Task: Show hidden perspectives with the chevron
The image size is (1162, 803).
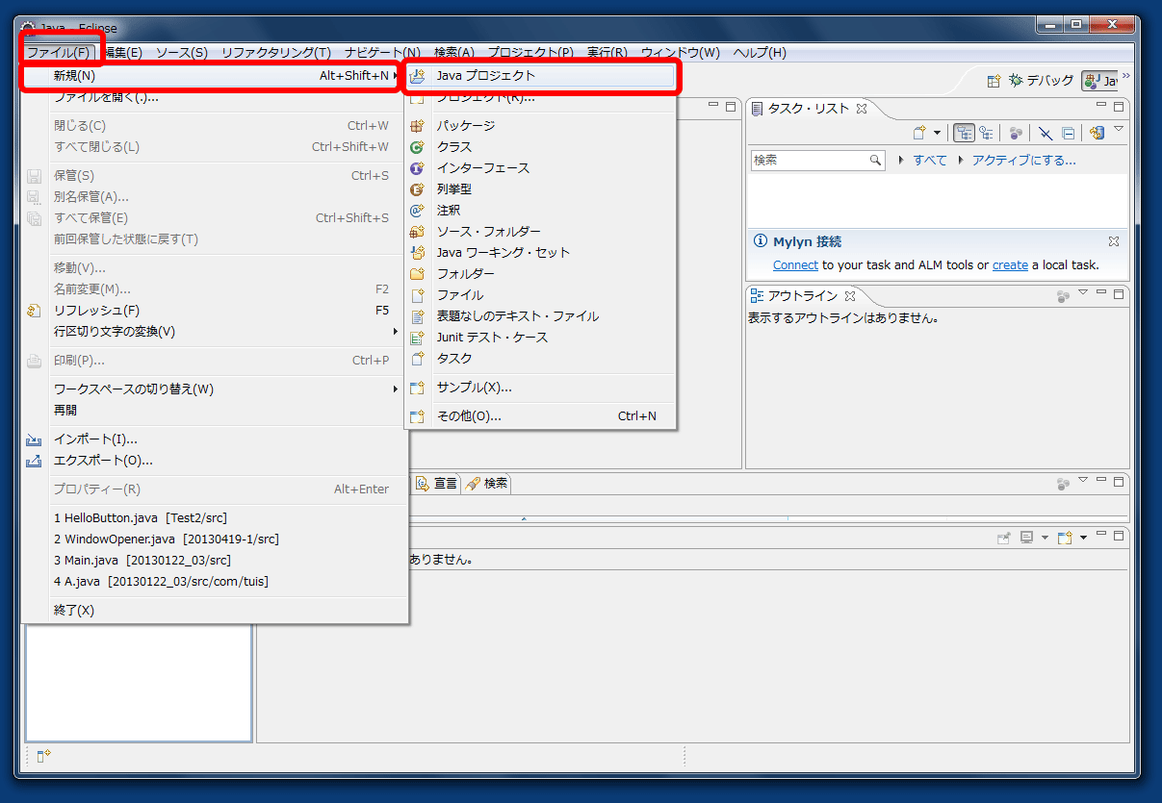Action: [x=1125, y=76]
